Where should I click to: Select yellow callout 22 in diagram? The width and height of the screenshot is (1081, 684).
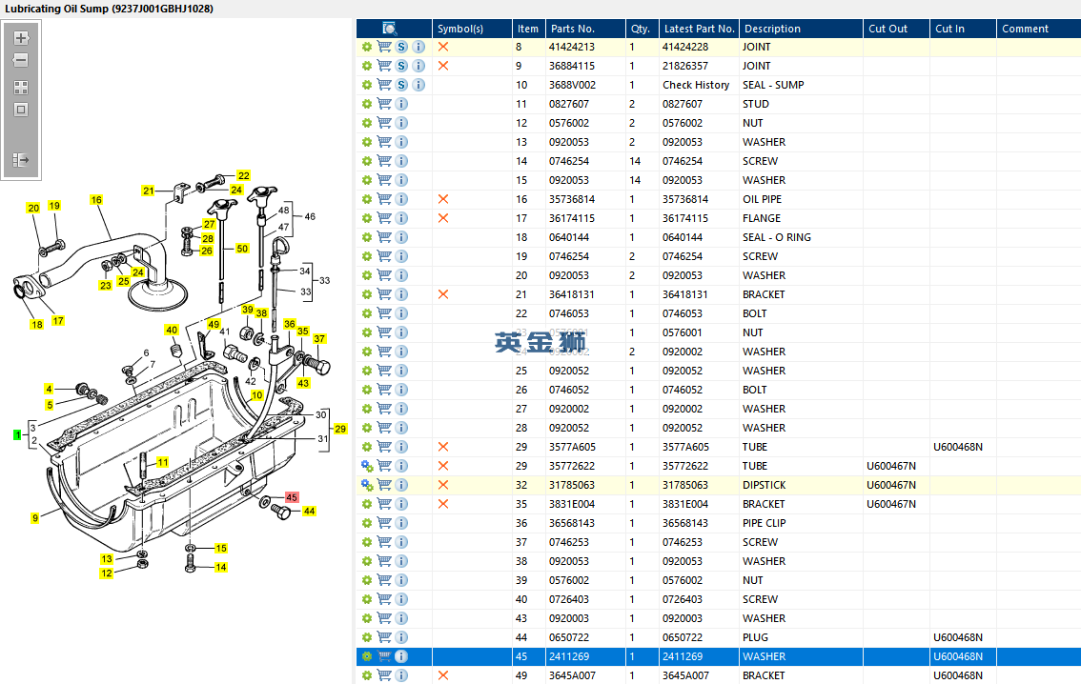[x=243, y=175]
